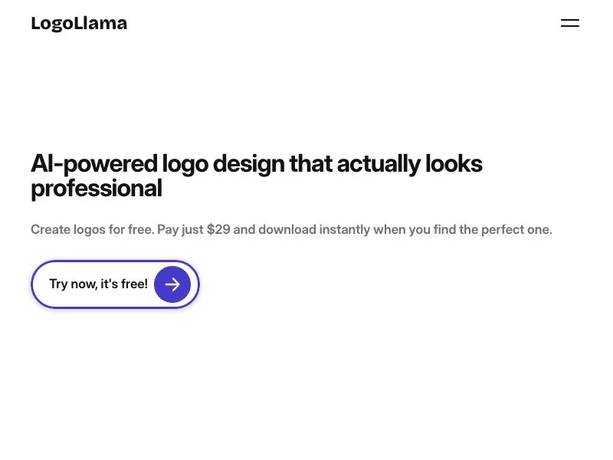613x460 pixels.
Task: Open the hamburger navigation menu
Action: click(x=570, y=23)
